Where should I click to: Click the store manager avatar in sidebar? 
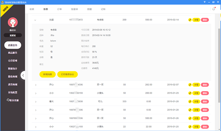12,22
